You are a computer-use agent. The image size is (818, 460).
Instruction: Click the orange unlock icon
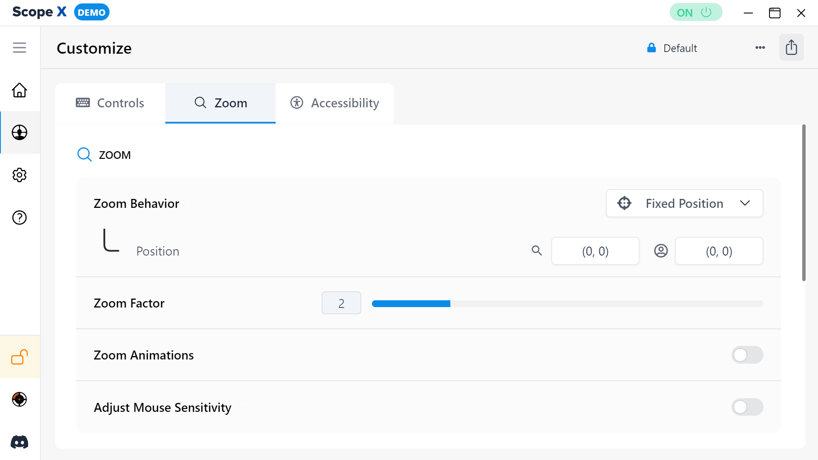click(20, 357)
